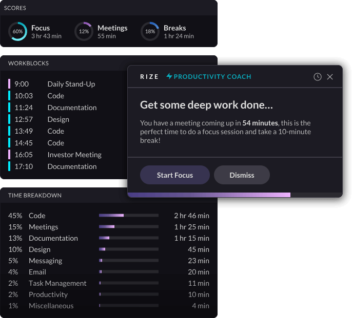Click the '1 hr 15 min' Documentation total

pyautogui.click(x=192, y=238)
